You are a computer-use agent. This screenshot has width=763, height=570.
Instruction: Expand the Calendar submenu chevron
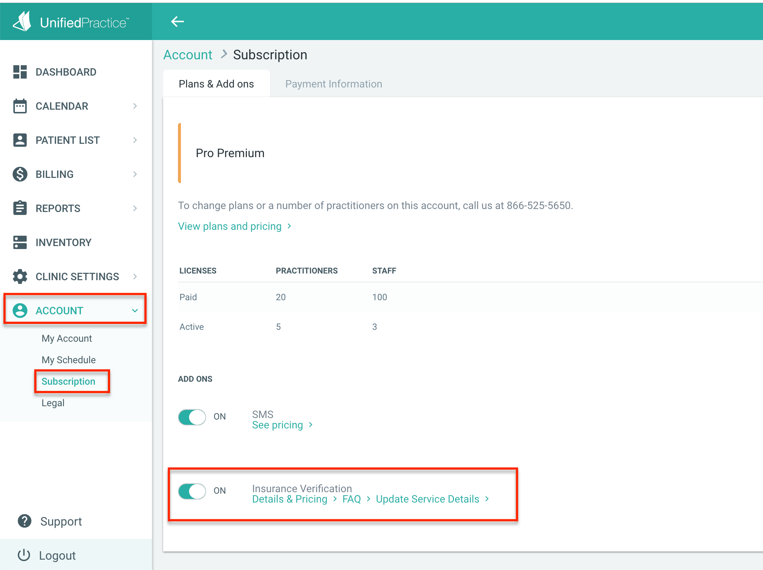pyautogui.click(x=135, y=106)
